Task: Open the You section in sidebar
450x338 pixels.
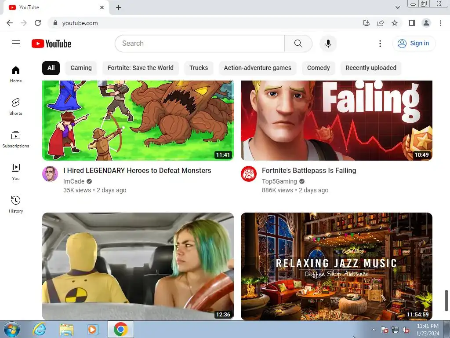Action: click(x=16, y=172)
